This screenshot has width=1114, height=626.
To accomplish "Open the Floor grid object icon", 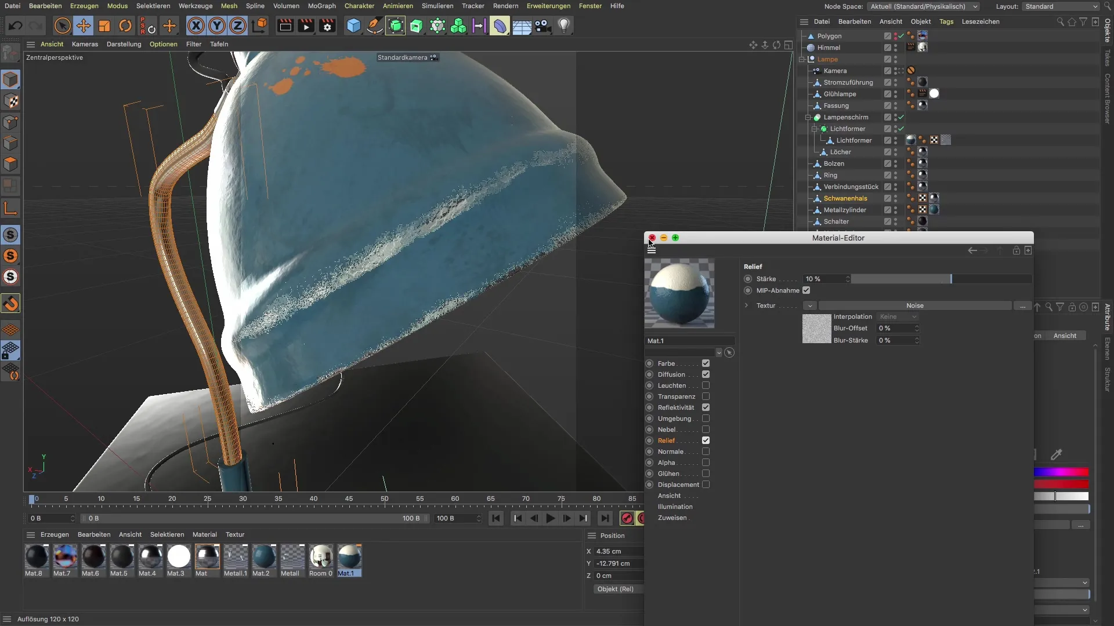I will 521,26.
